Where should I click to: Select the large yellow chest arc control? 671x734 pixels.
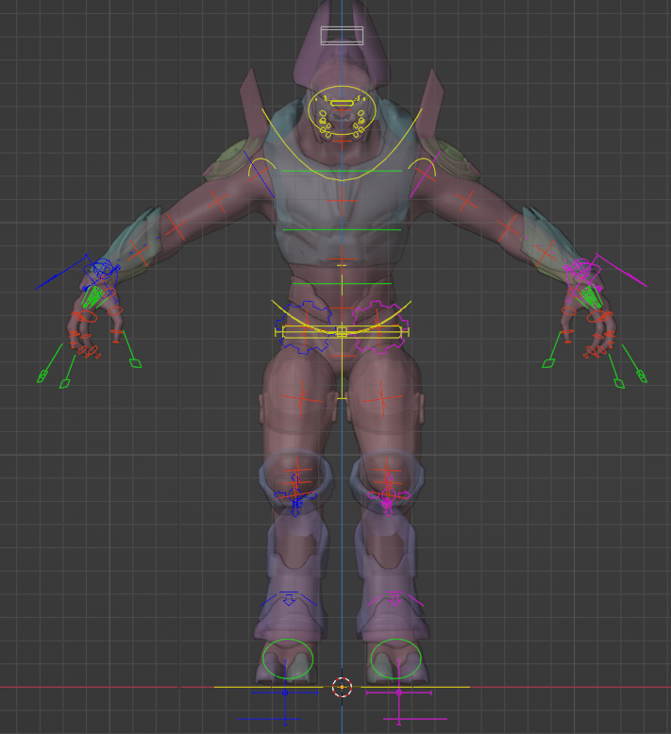342,145
